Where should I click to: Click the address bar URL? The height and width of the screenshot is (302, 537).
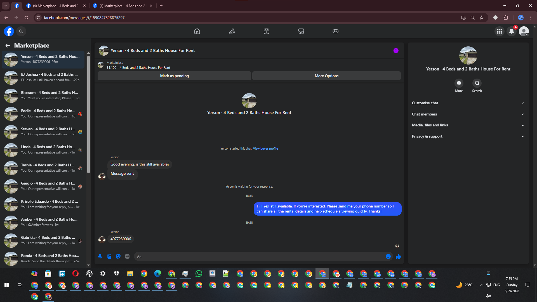click(x=84, y=18)
